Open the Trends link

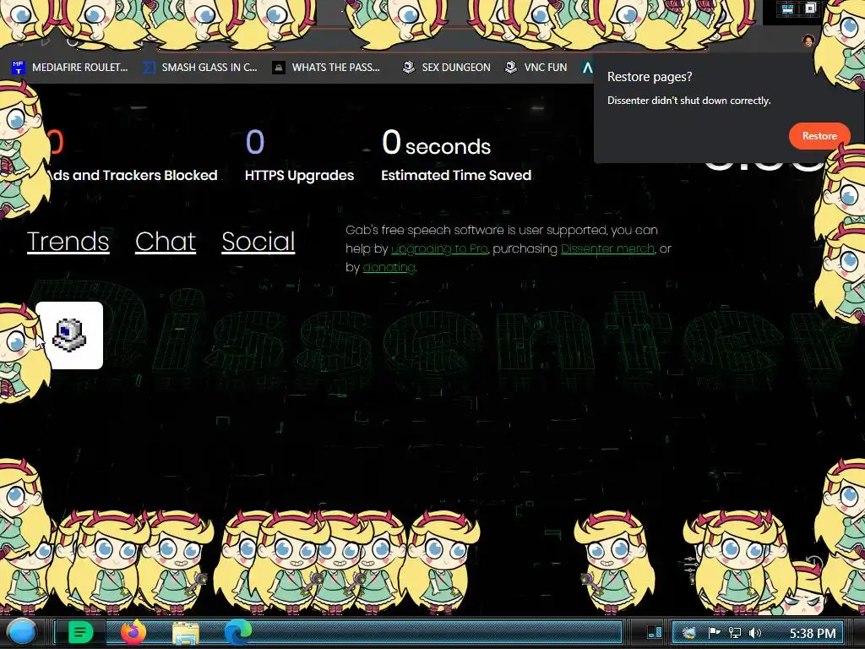[x=68, y=242]
